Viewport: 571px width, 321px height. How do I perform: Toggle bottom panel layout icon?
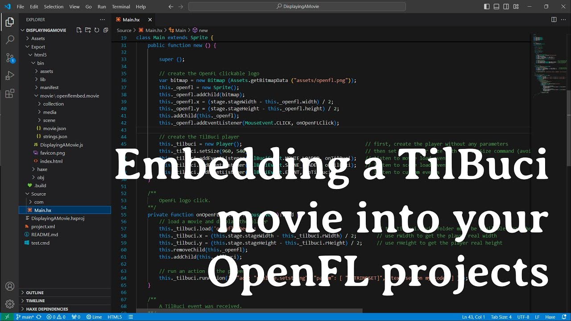point(497,7)
